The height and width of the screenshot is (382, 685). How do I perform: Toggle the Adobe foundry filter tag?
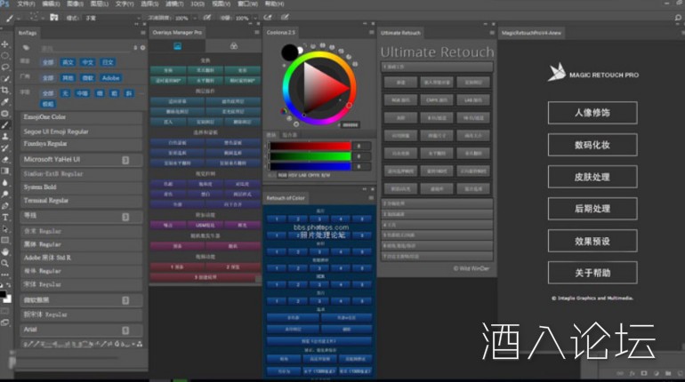(110, 77)
